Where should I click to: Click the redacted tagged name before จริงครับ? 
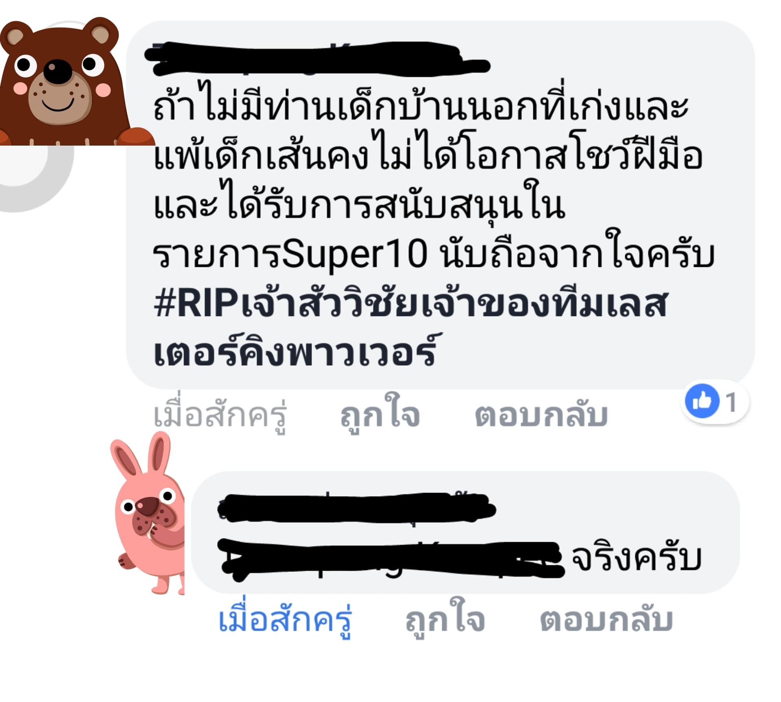click(x=391, y=558)
